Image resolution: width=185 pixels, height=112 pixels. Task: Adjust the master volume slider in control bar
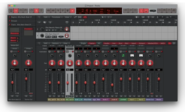point(153,11)
